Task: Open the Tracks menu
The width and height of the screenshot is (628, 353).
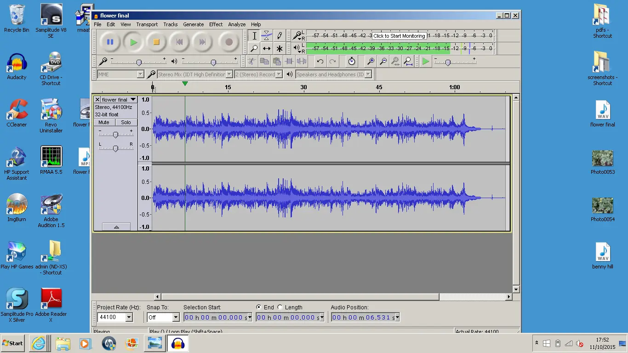Action: click(x=170, y=24)
